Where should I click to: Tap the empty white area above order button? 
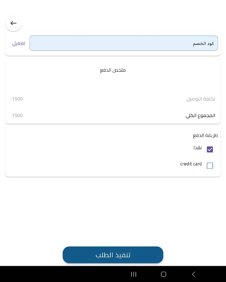click(113, 211)
